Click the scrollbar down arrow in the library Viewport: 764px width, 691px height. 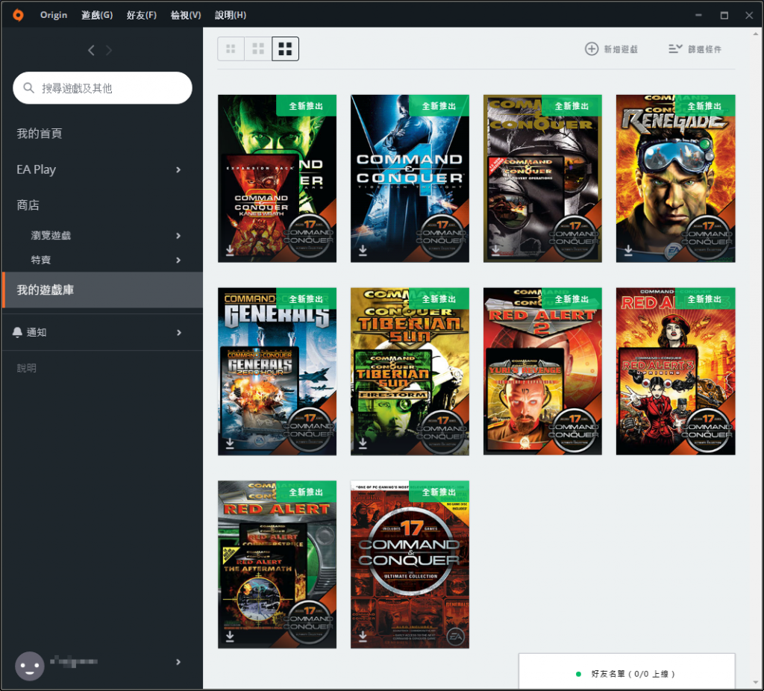coord(756,682)
